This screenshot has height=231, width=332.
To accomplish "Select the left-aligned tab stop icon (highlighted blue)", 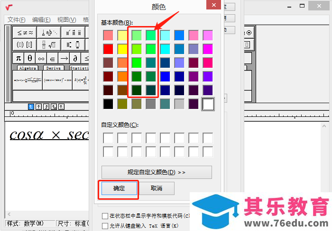I will (x=31, y=107).
